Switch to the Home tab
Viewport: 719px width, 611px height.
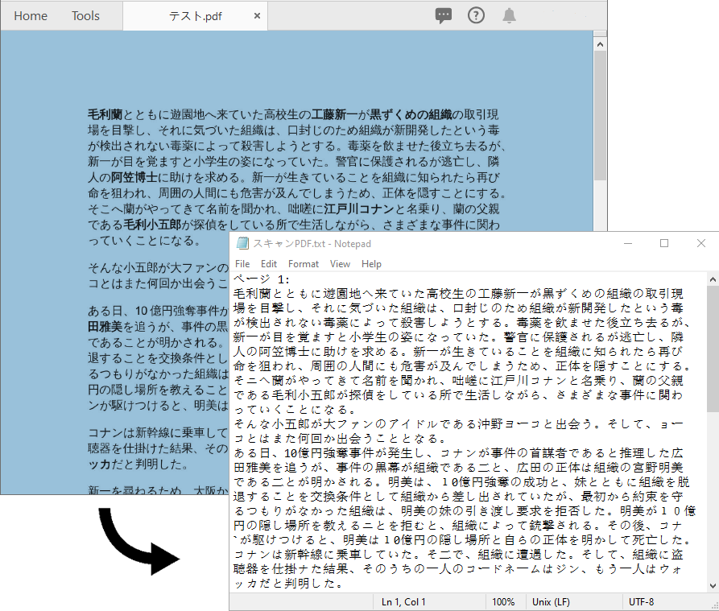click(x=31, y=14)
